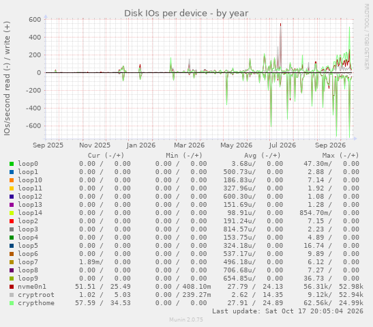Image resolution: width=373 pixels, height=327 pixels.
Task: Click the crypthome max value '62.56k/'
Action: tap(318, 303)
